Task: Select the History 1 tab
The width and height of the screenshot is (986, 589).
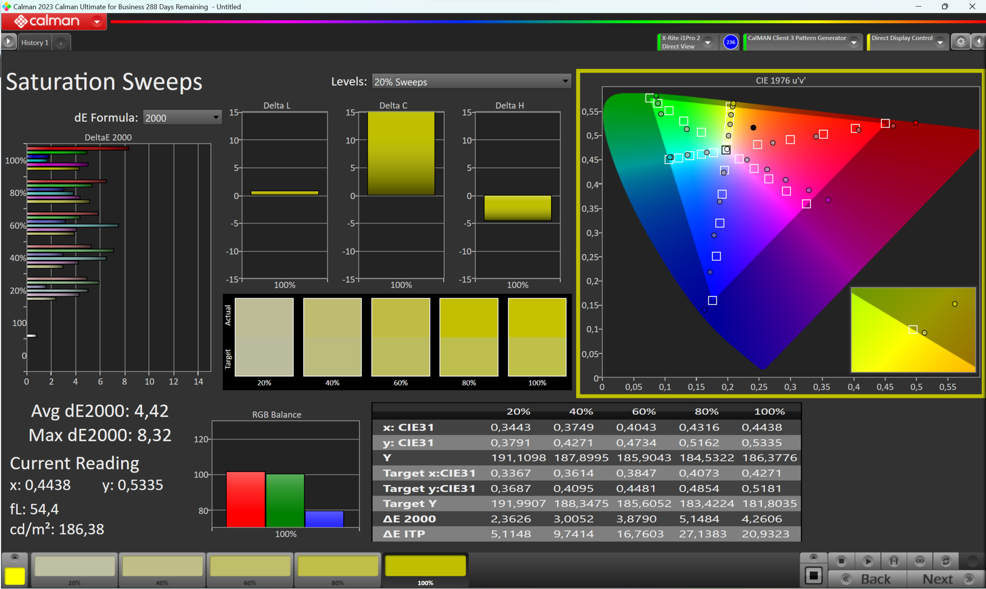Action: [x=35, y=43]
